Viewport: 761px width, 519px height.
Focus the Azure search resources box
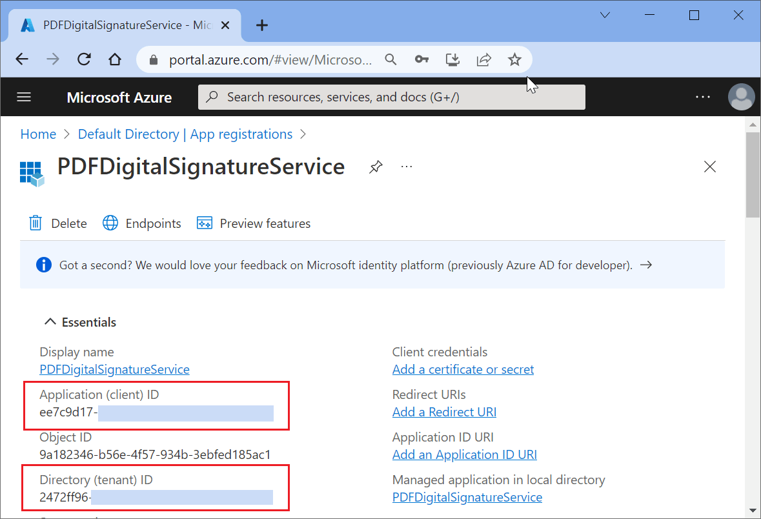(391, 97)
